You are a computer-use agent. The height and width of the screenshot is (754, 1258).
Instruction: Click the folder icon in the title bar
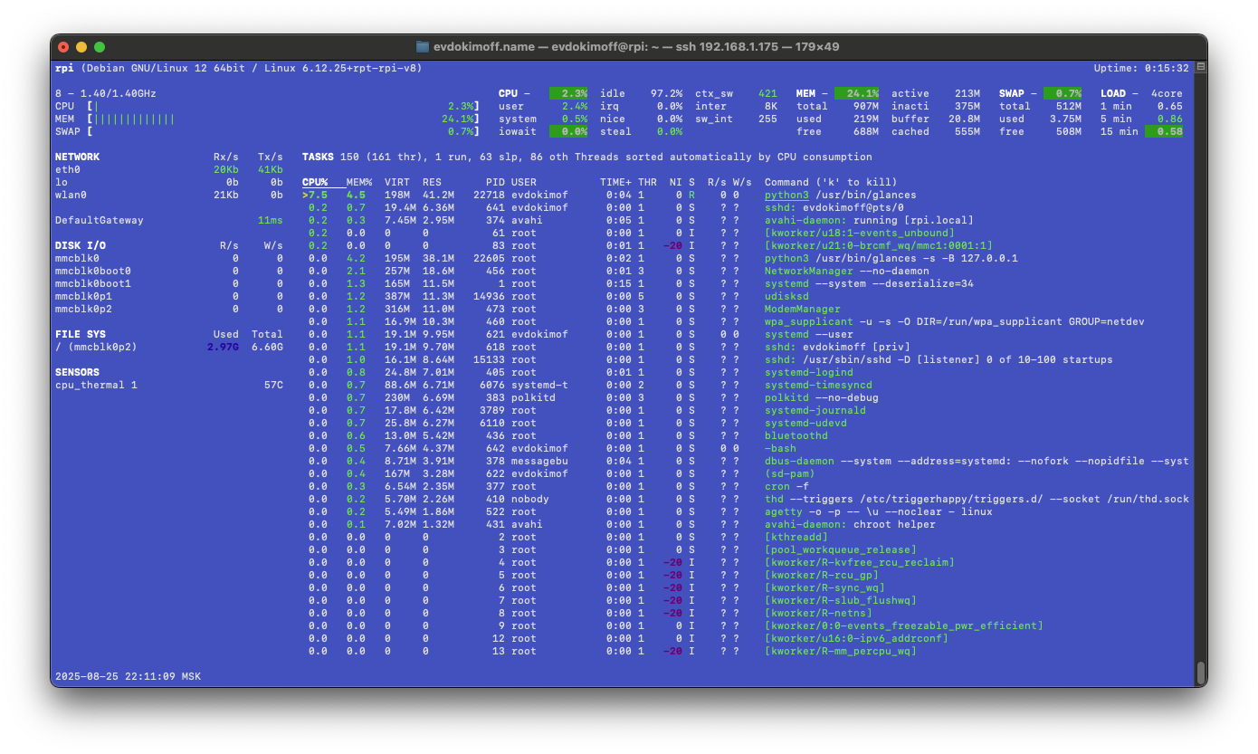(x=422, y=46)
